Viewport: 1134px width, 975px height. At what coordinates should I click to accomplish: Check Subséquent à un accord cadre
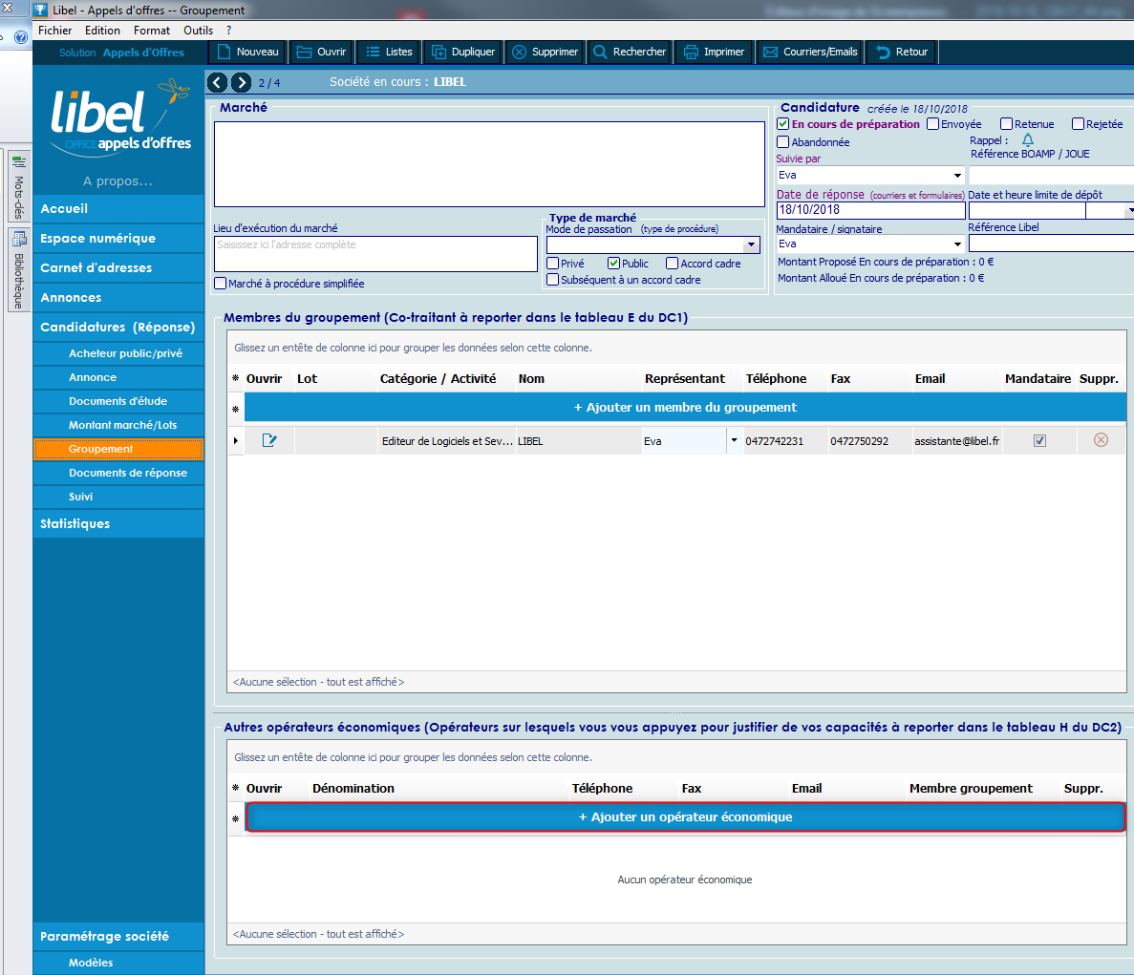(552, 280)
